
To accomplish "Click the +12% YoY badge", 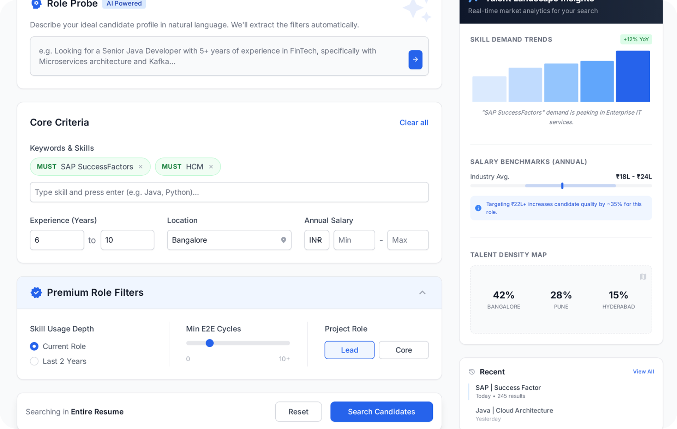I will 636,39.
